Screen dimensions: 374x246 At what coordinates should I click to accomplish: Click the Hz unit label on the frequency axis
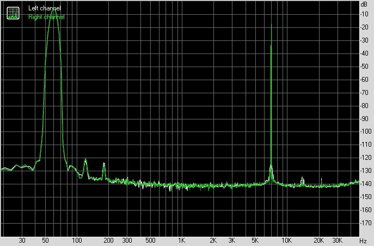point(363,241)
